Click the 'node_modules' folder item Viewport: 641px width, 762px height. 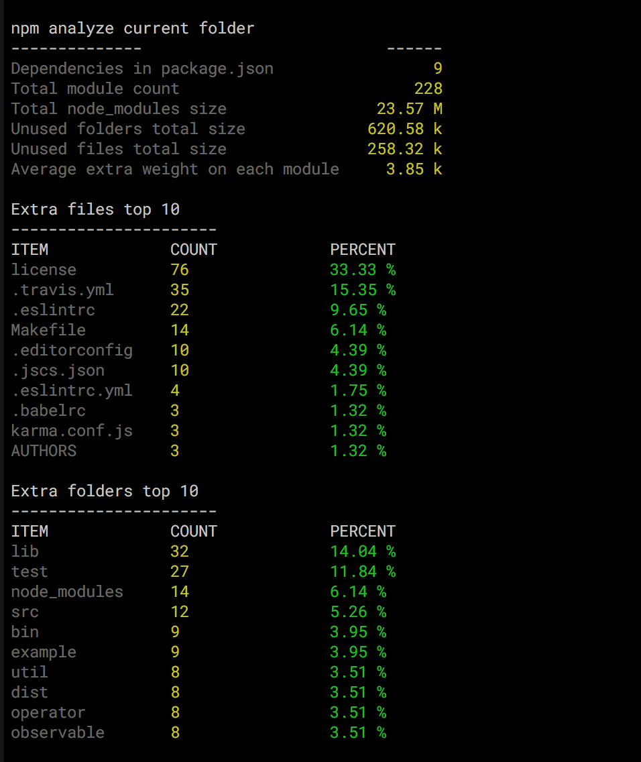(x=67, y=592)
